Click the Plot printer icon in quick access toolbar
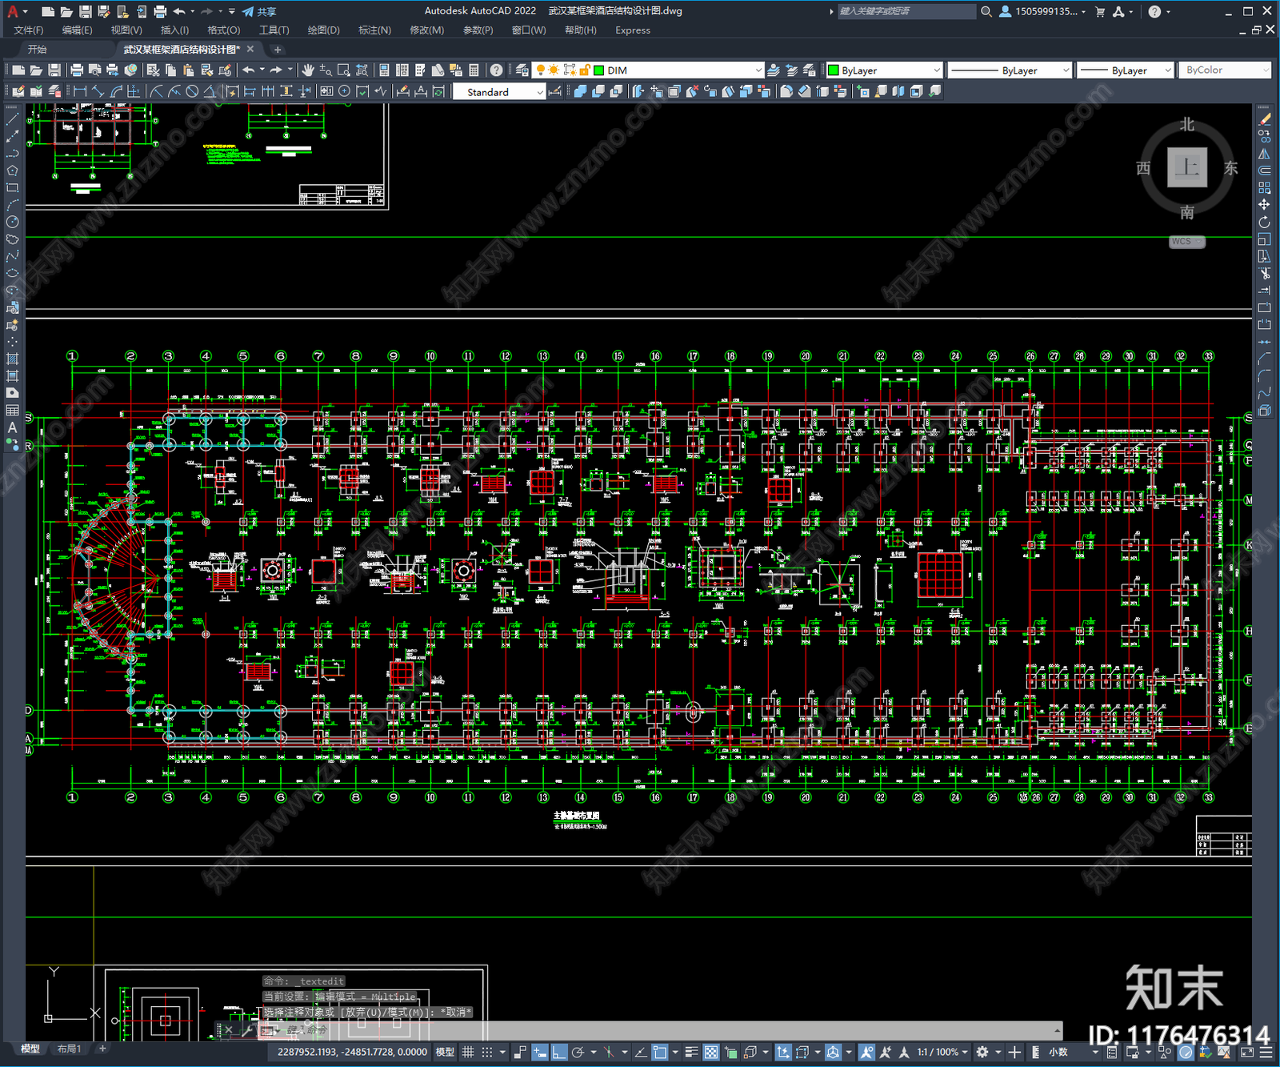 [160, 11]
